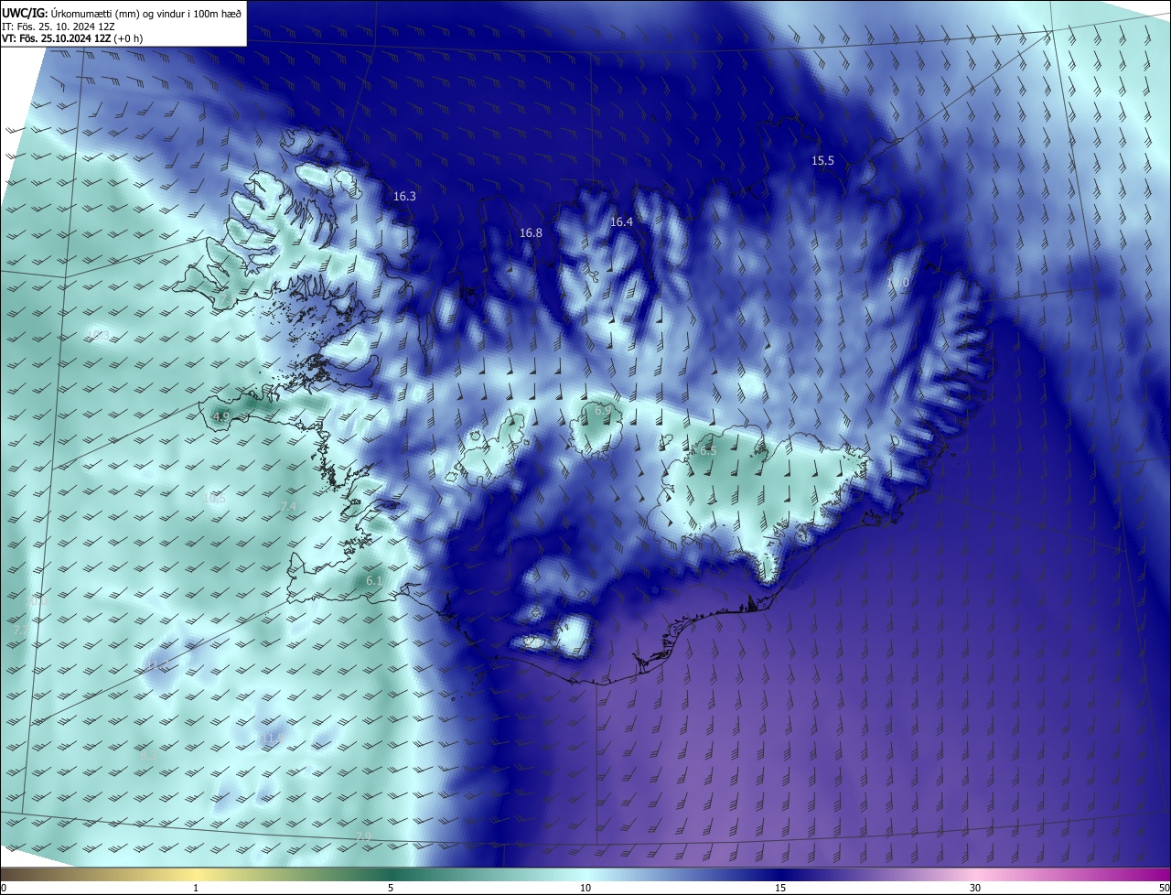Click the 6.5 value on the map
The height and width of the screenshot is (895, 1171).
click(708, 451)
